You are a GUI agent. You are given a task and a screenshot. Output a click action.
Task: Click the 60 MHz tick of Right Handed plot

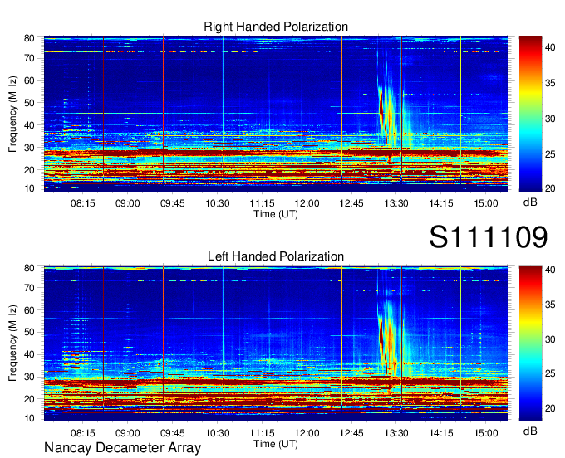point(29,80)
